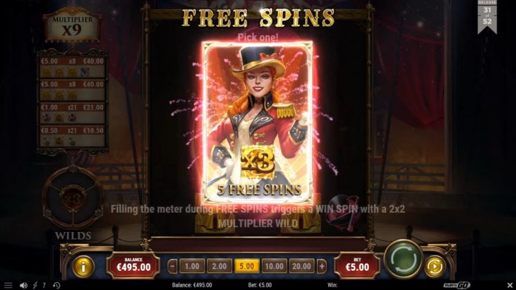Increase bet with the plus button
This screenshot has height=290, width=516.
click(322, 266)
